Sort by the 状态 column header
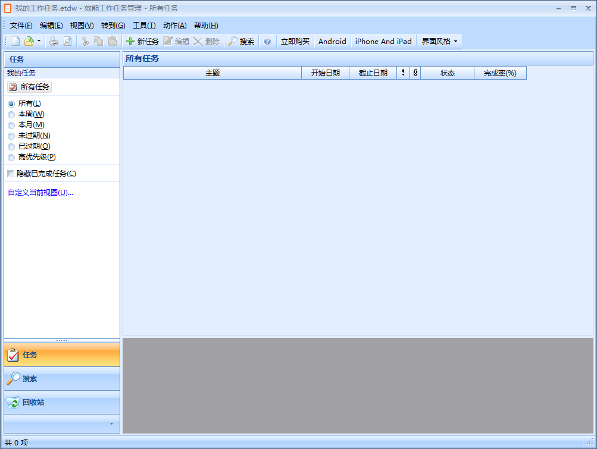The image size is (597, 449). click(x=448, y=73)
